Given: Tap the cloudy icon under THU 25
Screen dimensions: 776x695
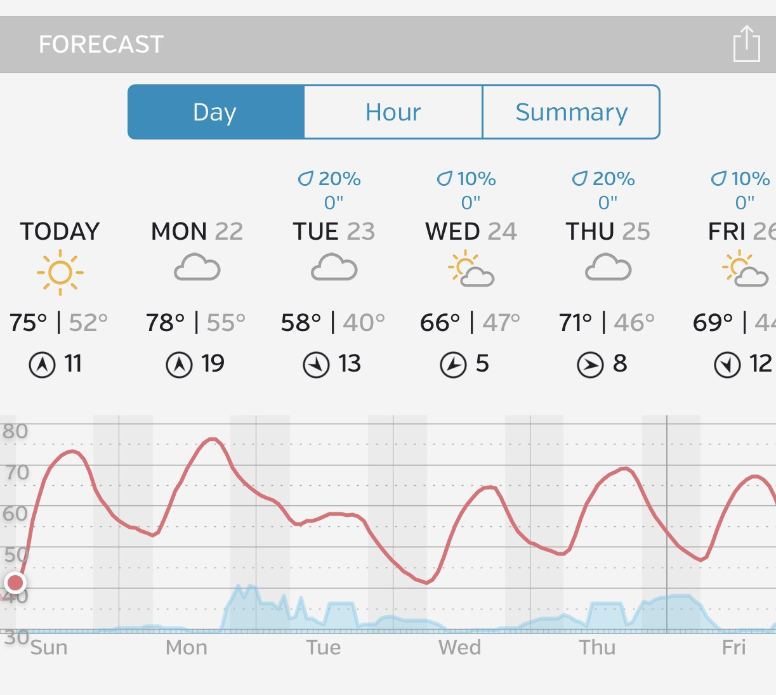Looking at the screenshot, I should (x=608, y=268).
